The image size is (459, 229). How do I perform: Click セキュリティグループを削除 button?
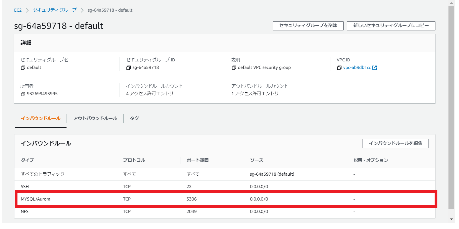(308, 26)
